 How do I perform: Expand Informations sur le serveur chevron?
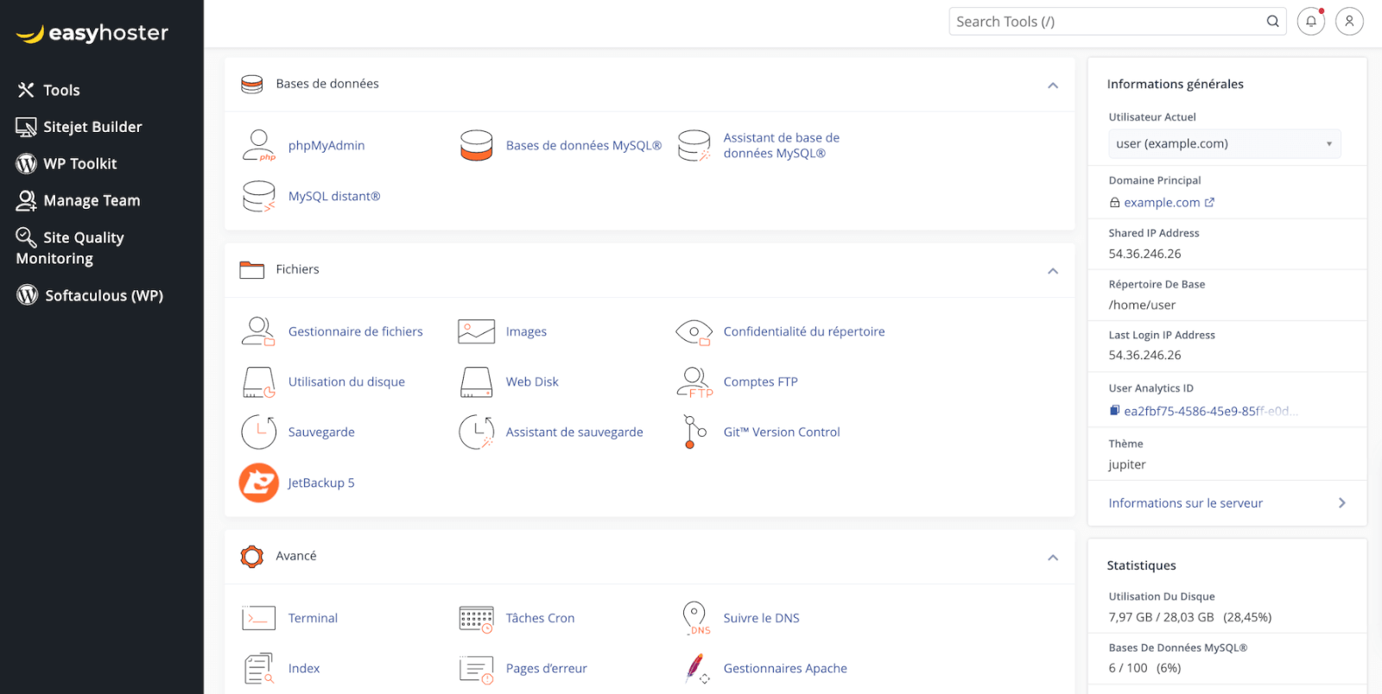pos(1341,503)
